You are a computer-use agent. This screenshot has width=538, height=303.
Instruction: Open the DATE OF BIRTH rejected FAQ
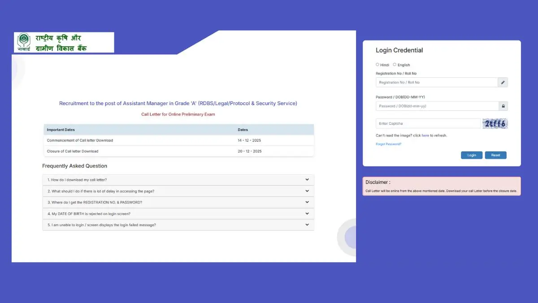point(178,214)
